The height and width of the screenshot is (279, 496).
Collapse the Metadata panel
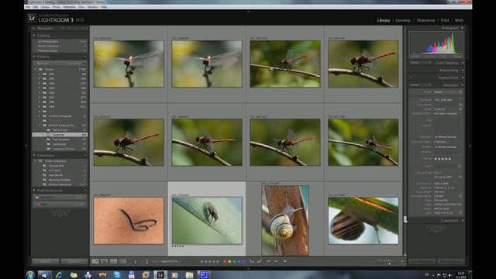coord(462,84)
